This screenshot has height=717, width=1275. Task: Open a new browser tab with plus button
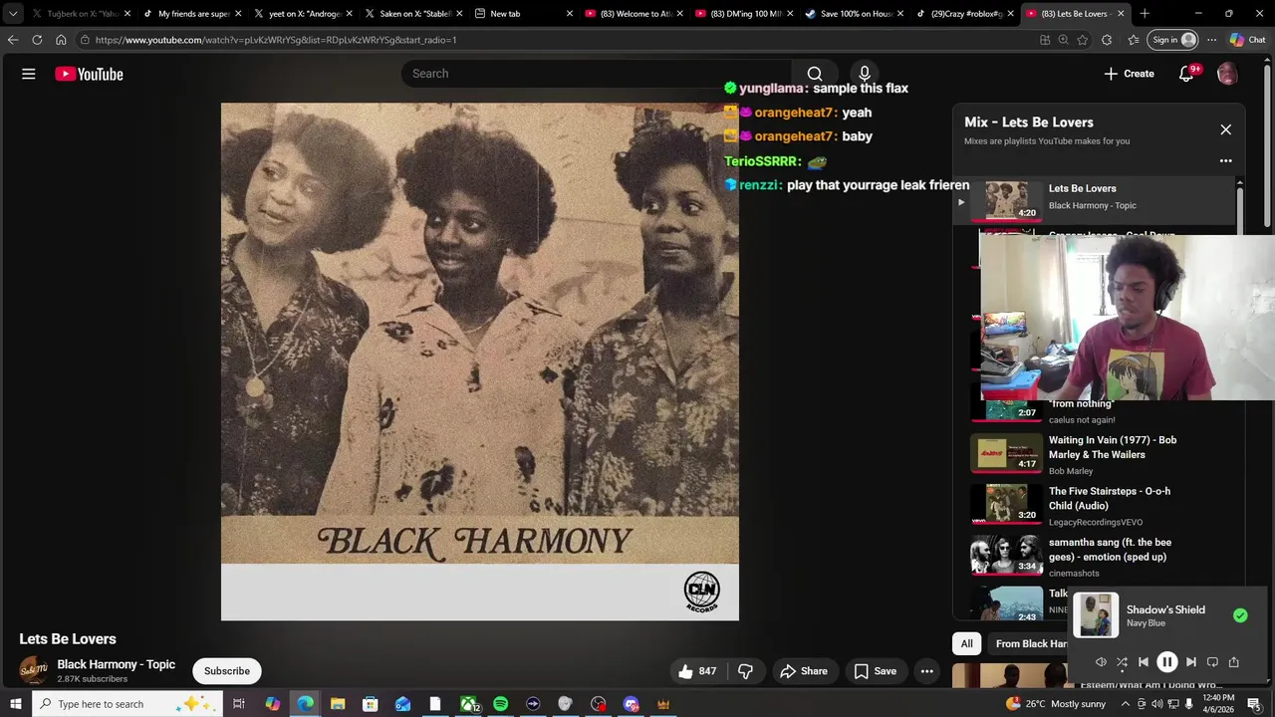(x=1145, y=14)
